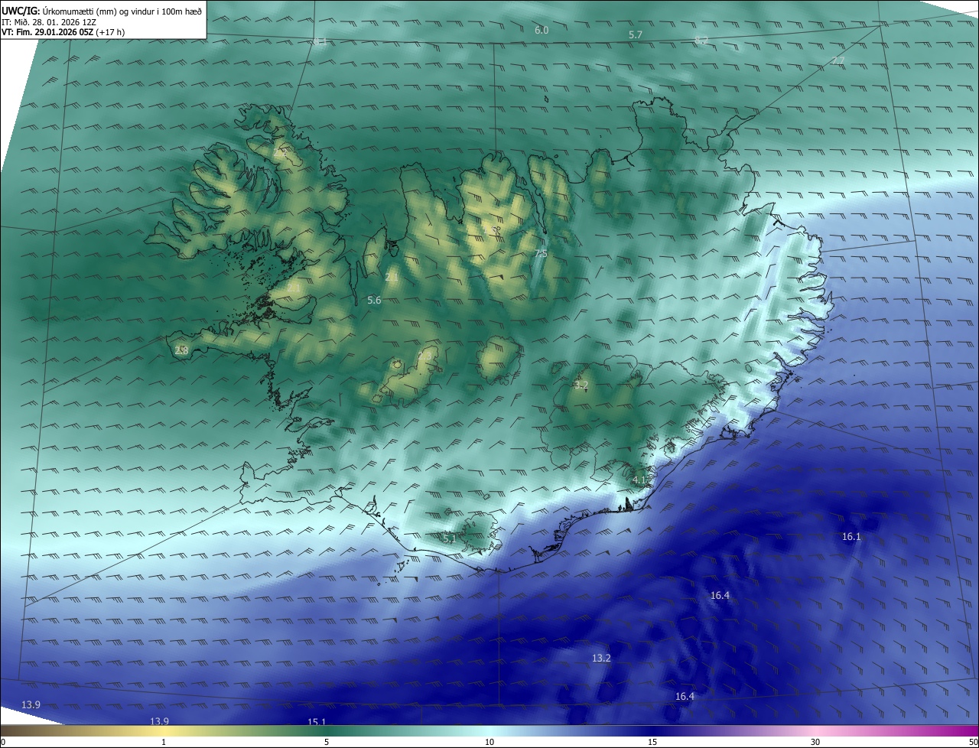This screenshot has height=748, width=979.
Task: Click the 16.1 value over the ocean
Action: click(851, 537)
